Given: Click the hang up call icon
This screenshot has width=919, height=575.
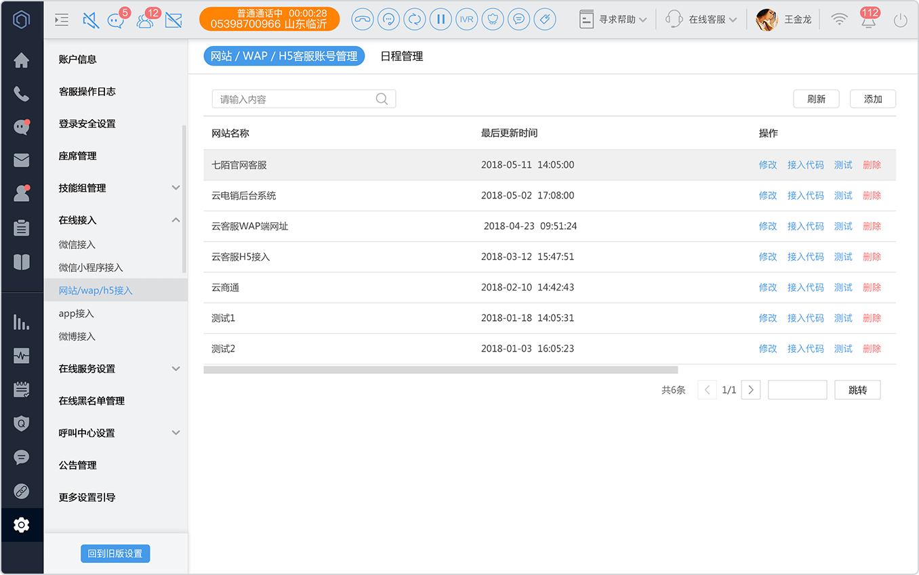Looking at the screenshot, I should (363, 19).
